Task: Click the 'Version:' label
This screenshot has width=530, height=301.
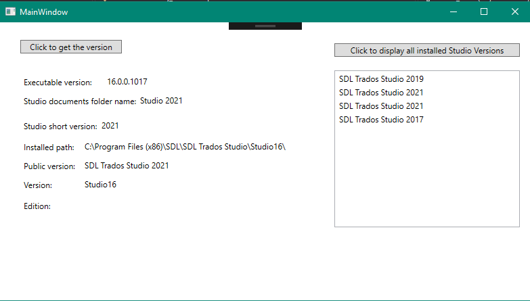Action: [38, 185]
